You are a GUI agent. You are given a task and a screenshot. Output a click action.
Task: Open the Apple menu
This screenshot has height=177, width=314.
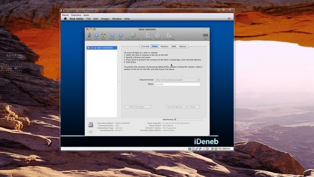coord(65,19)
